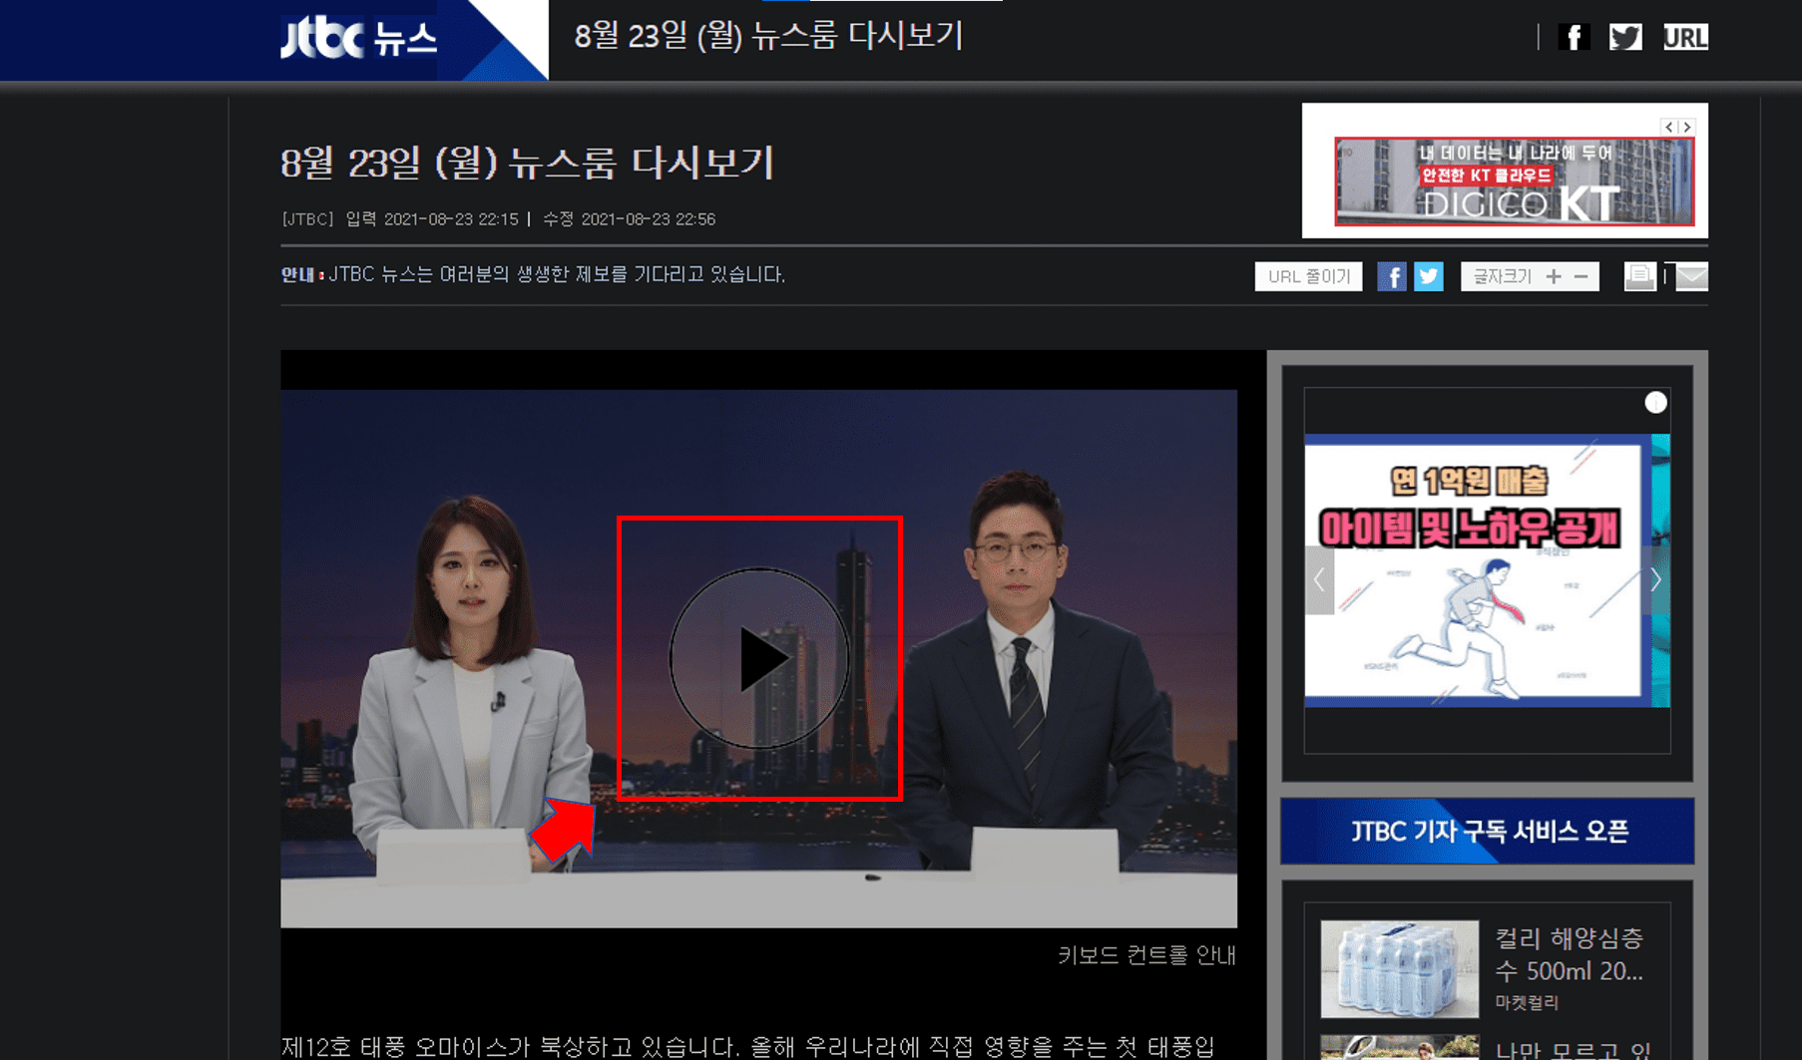
Task: Open 컬리 해양심층수 500ml product link
Action: point(1569,954)
